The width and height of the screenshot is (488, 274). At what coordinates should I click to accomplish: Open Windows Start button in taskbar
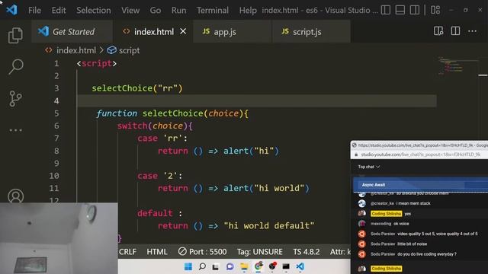point(188,266)
